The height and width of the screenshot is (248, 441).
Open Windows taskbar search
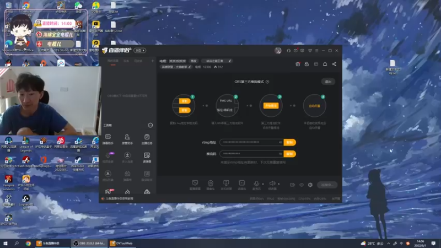(x=17, y=243)
